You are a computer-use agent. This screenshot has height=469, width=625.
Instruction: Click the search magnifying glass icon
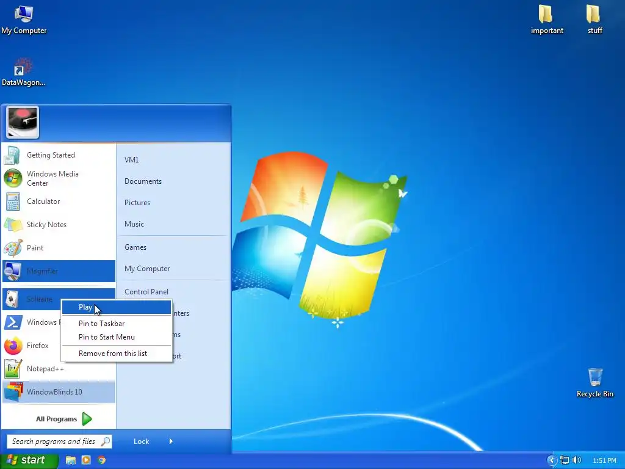105,442
